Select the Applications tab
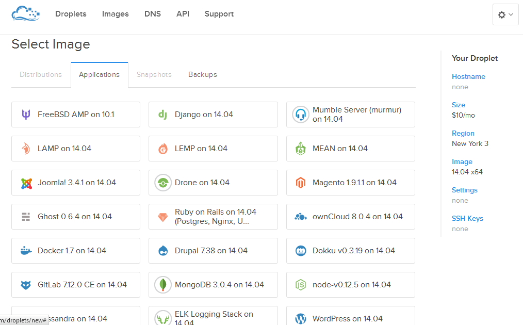523x325 pixels. click(100, 75)
